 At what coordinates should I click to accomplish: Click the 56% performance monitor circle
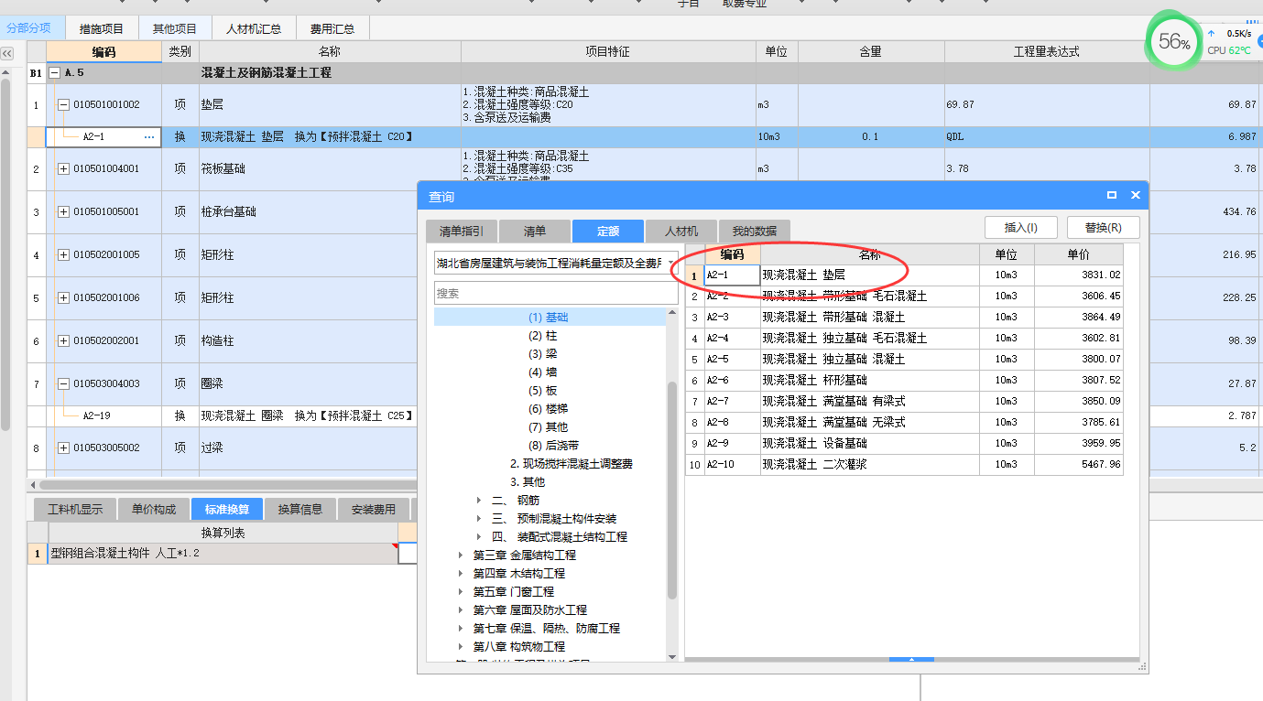(x=1174, y=42)
